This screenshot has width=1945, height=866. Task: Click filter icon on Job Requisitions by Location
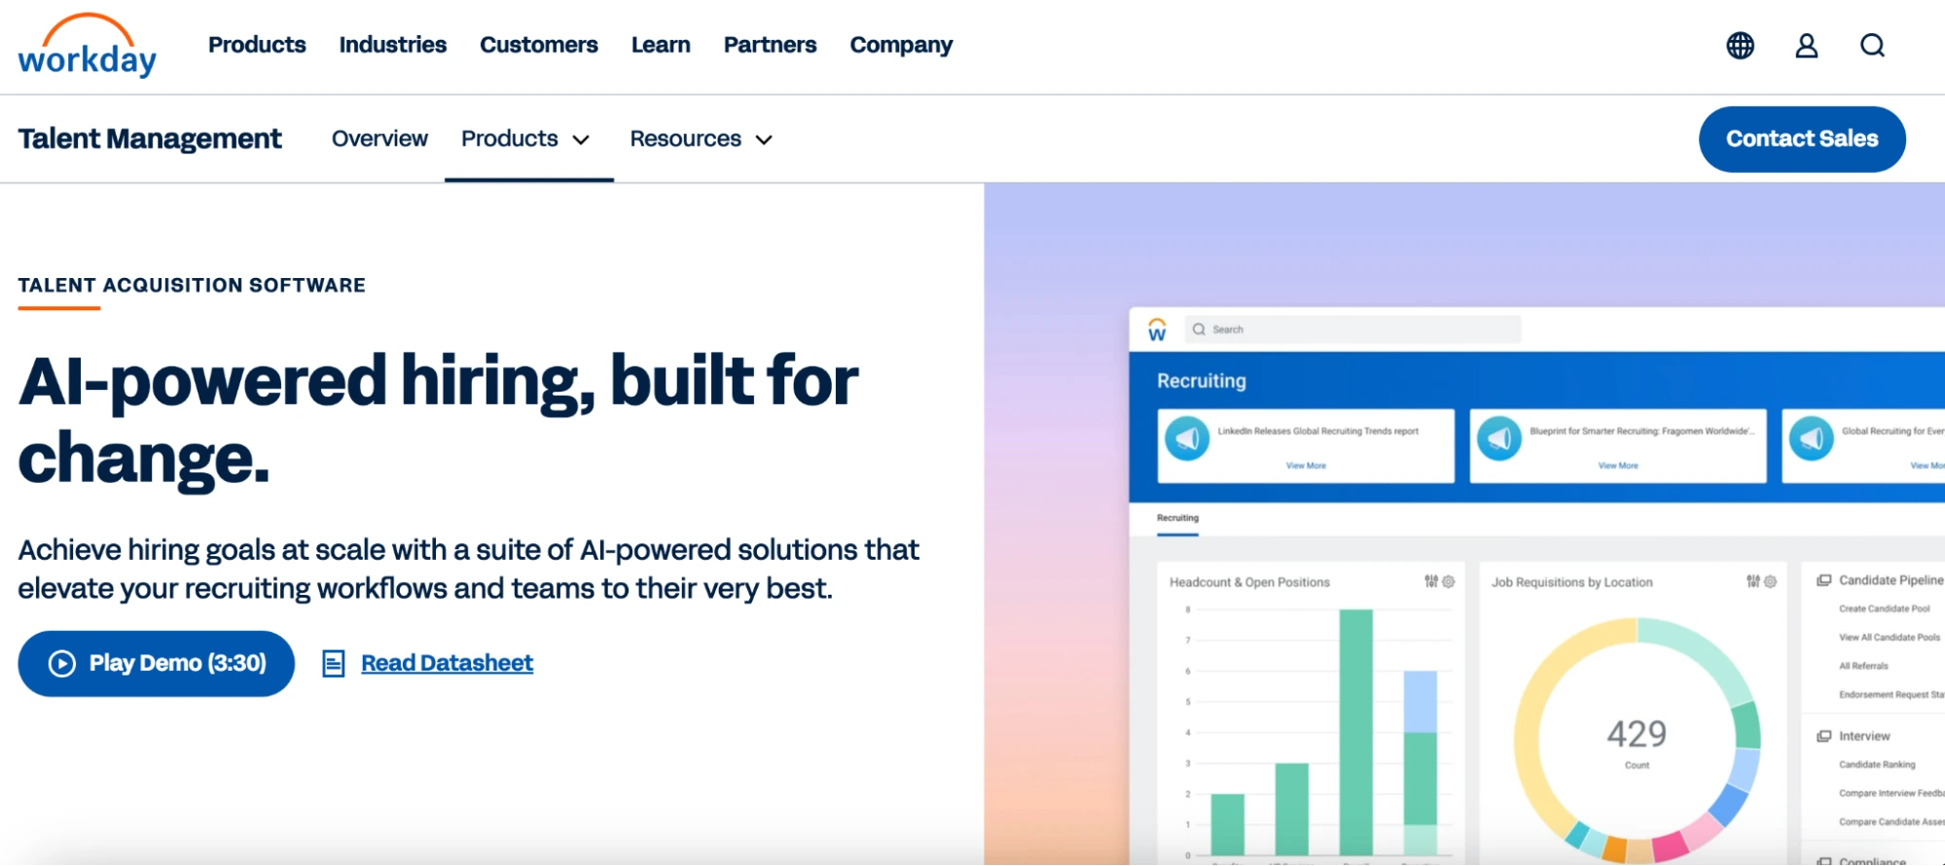tap(1753, 581)
